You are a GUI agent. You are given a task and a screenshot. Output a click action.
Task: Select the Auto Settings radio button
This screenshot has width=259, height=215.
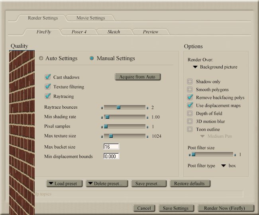(x=41, y=59)
